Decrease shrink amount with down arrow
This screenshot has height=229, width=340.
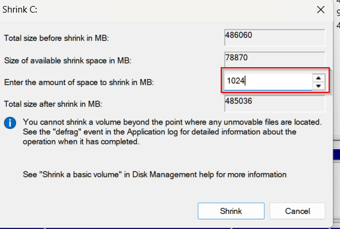(318, 86)
